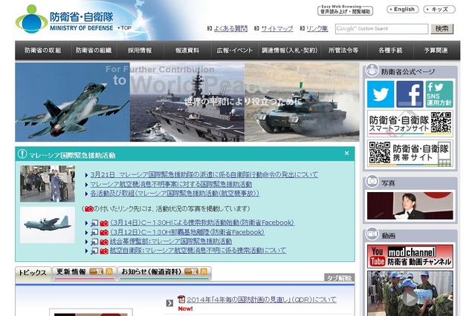Viewport: 475px width, 316px height.
Task: Click camera icon beside 統合幕僚監部 link
Action: coord(104,242)
